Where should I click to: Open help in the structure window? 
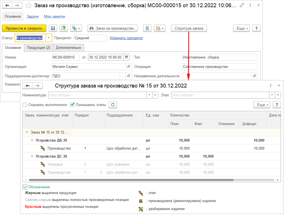(x=277, y=105)
